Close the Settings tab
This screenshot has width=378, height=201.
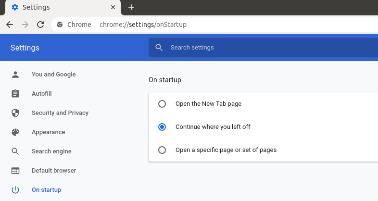tap(113, 8)
